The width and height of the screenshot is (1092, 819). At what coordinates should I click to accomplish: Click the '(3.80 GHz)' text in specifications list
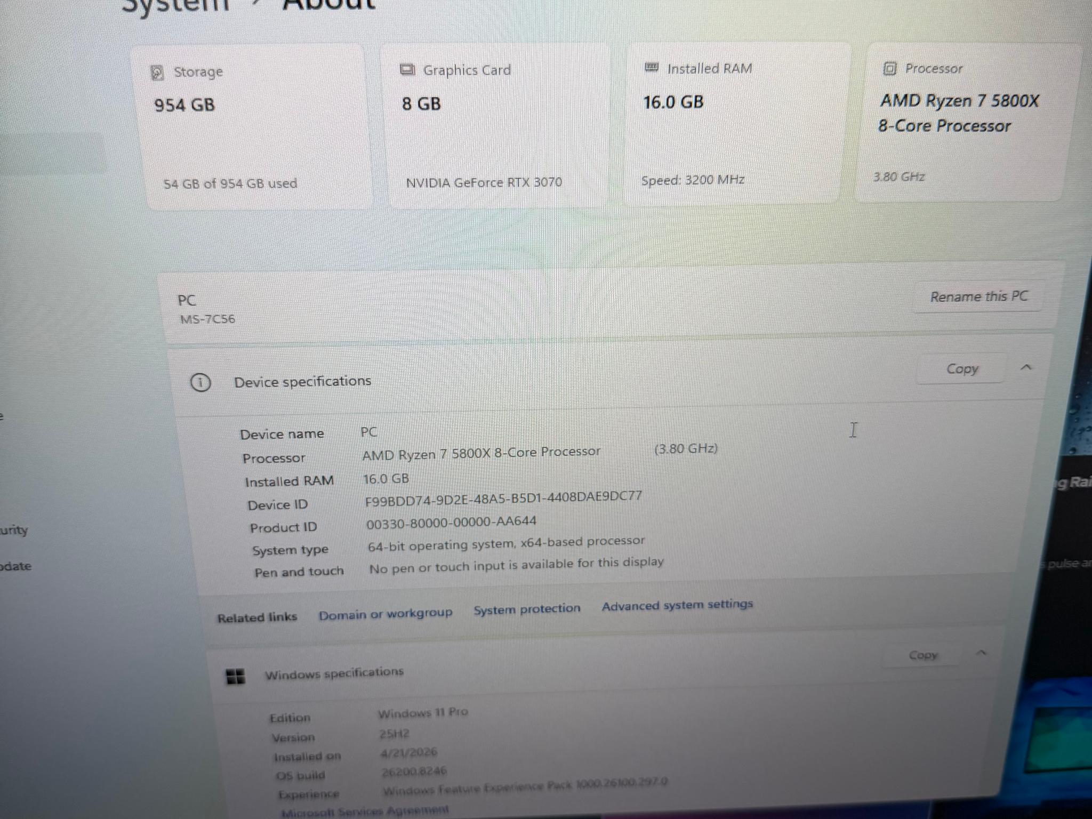click(x=686, y=448)
